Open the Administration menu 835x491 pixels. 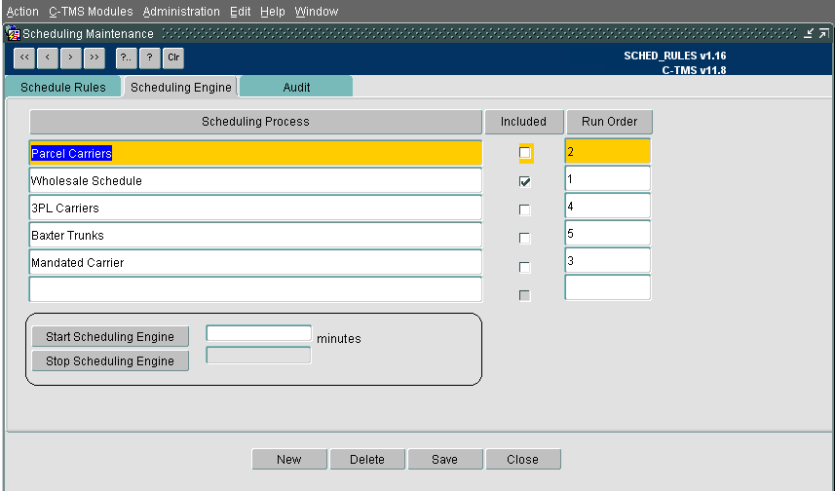181,11
